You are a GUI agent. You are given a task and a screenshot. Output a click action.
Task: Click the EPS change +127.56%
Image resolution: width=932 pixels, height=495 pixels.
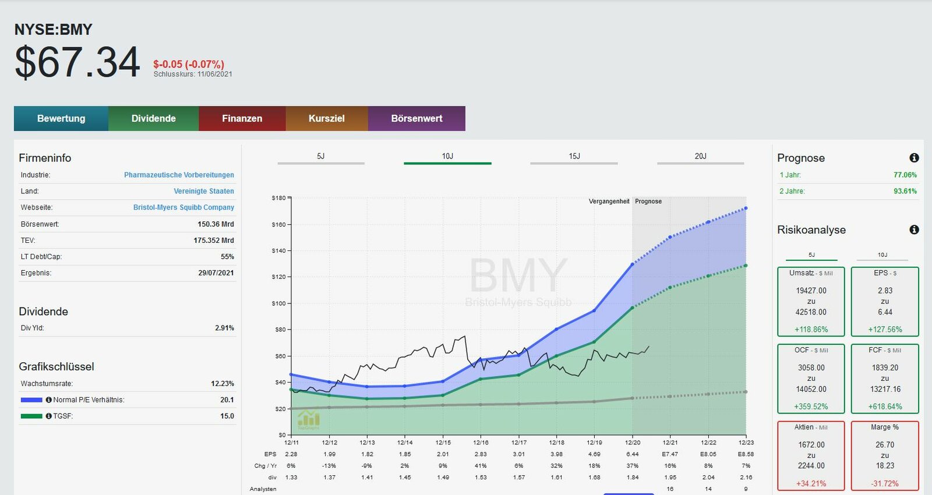pyautogui.click(x=885, y=330)
